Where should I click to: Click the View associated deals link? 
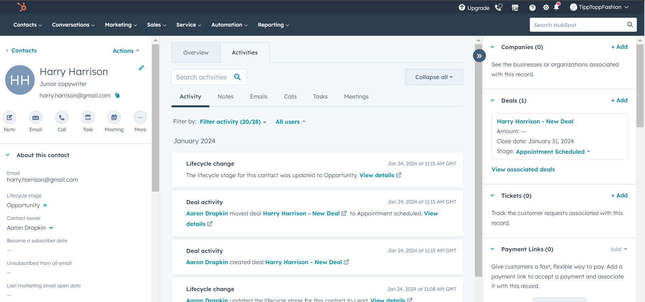click(x=523, y=169)
